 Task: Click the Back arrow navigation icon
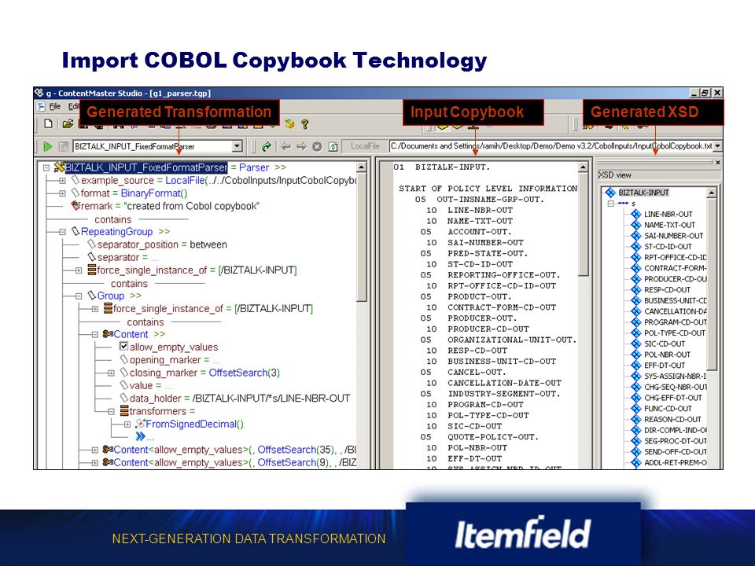[285, 146]
